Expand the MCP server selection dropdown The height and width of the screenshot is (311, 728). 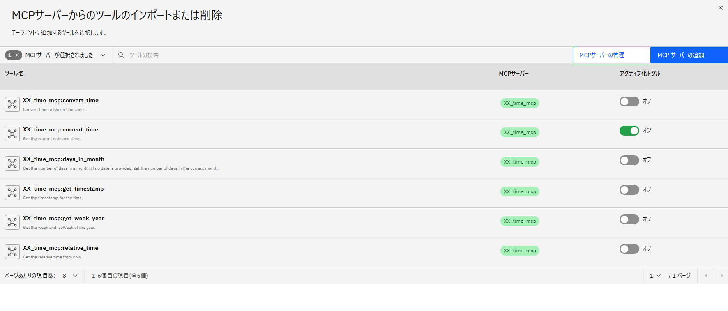click(103, 55)
